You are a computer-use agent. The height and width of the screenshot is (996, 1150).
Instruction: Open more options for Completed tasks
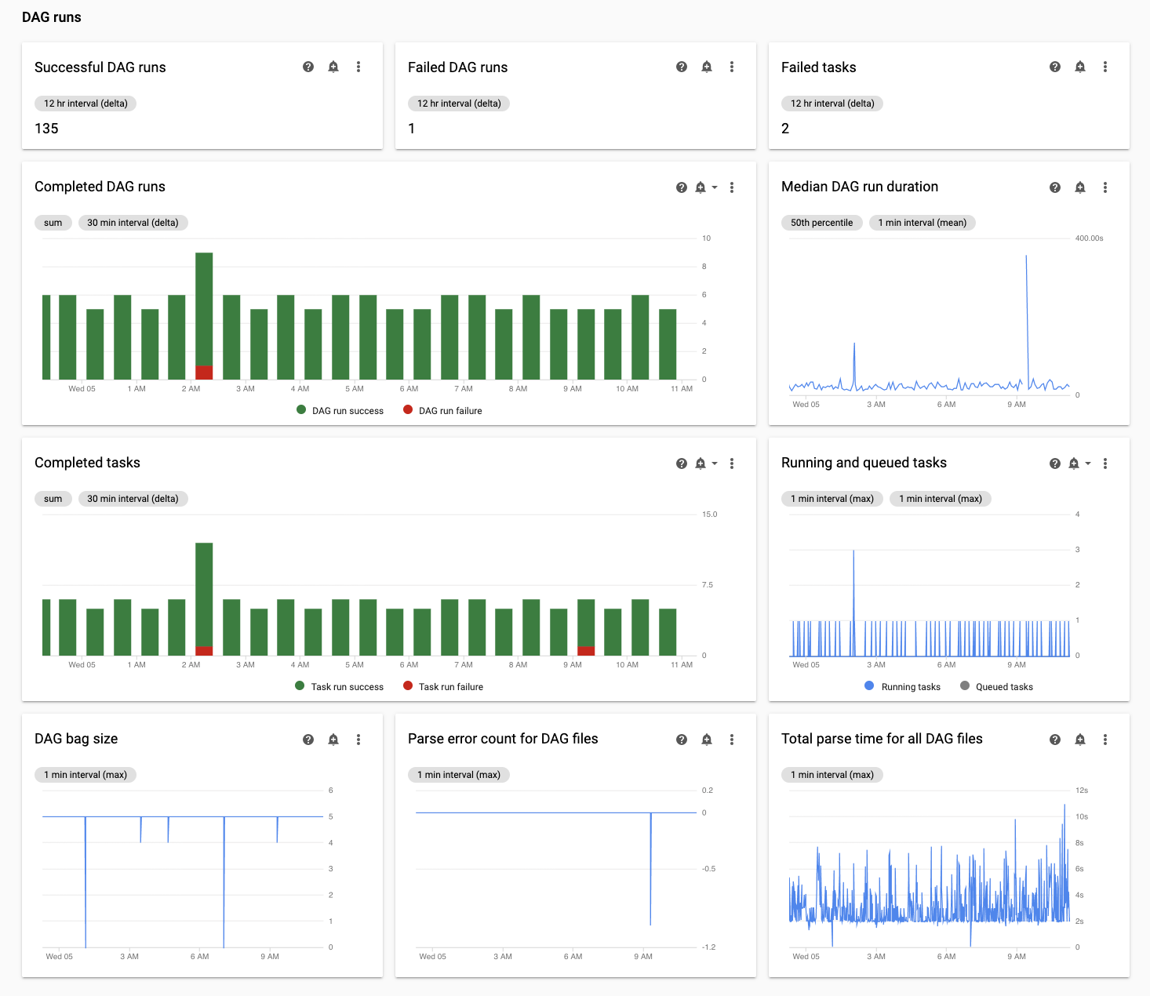tap(732, 463)
